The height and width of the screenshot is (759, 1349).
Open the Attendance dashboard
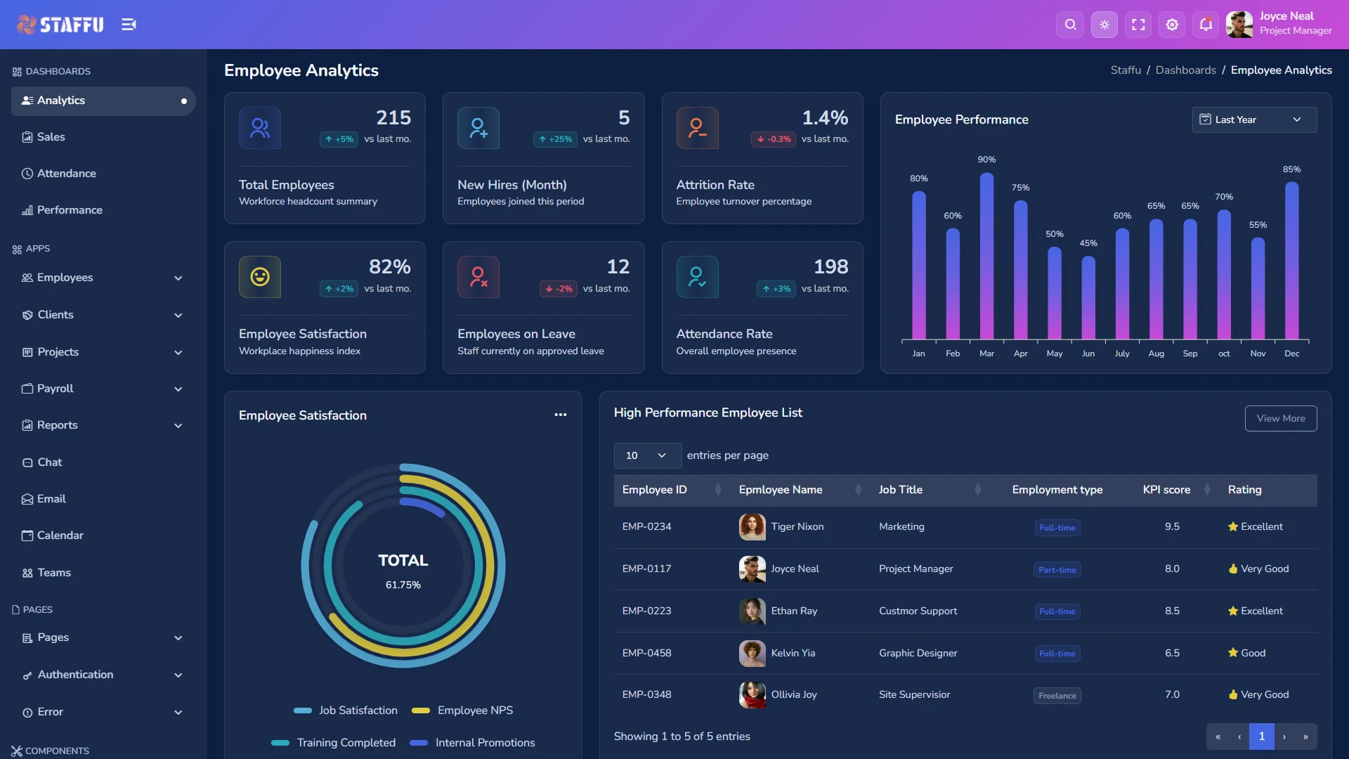(103, 174)
